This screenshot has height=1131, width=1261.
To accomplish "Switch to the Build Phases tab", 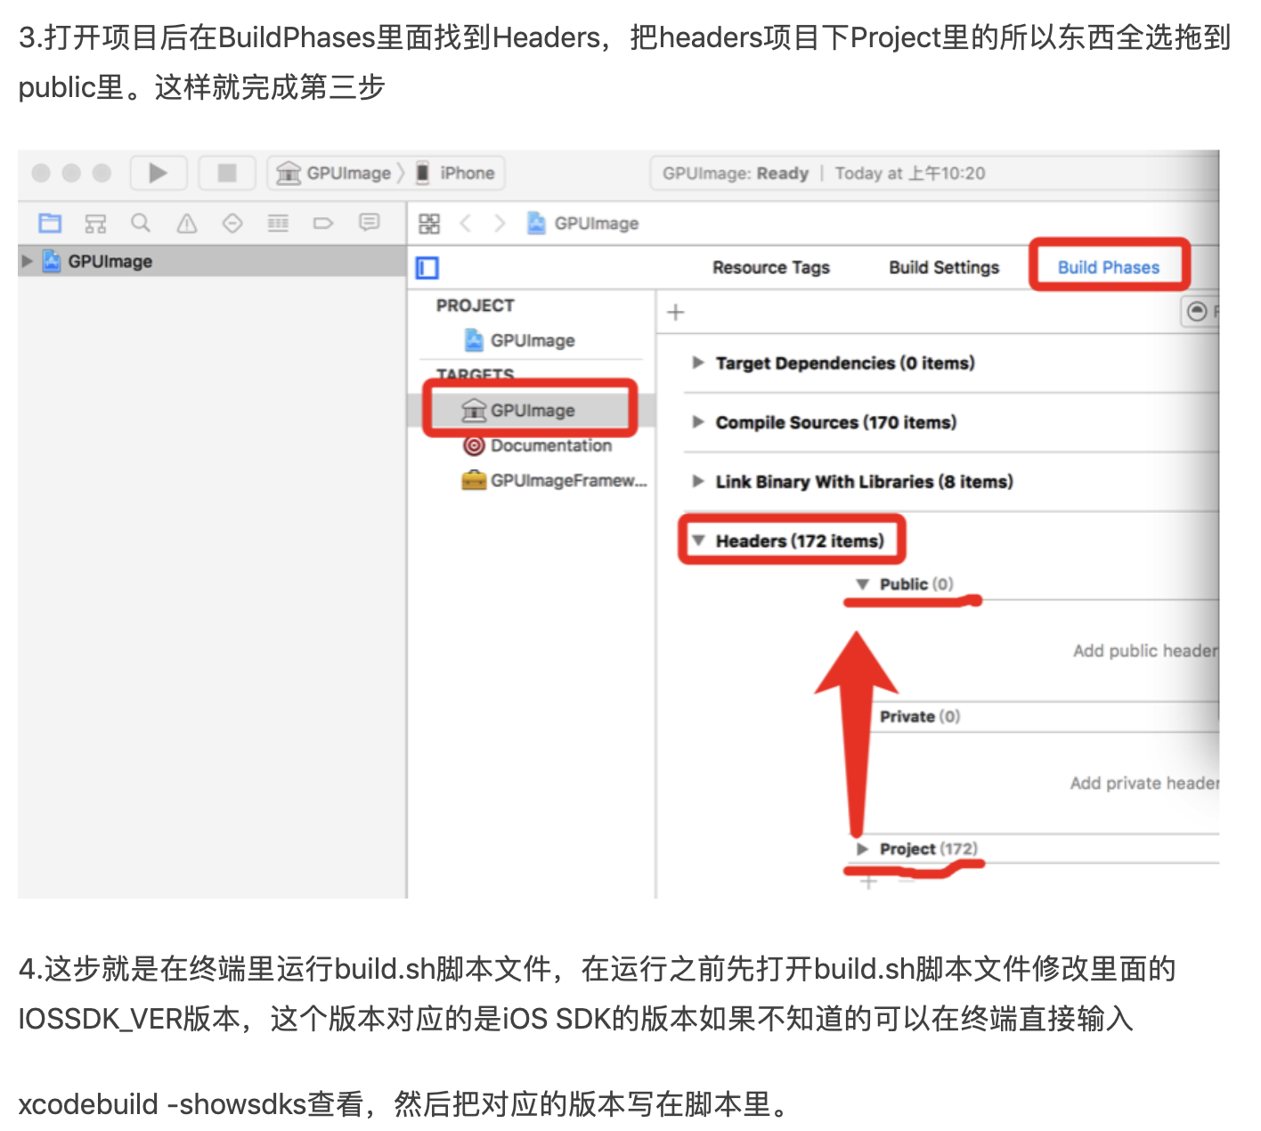I will click(x=1108, y=267).
